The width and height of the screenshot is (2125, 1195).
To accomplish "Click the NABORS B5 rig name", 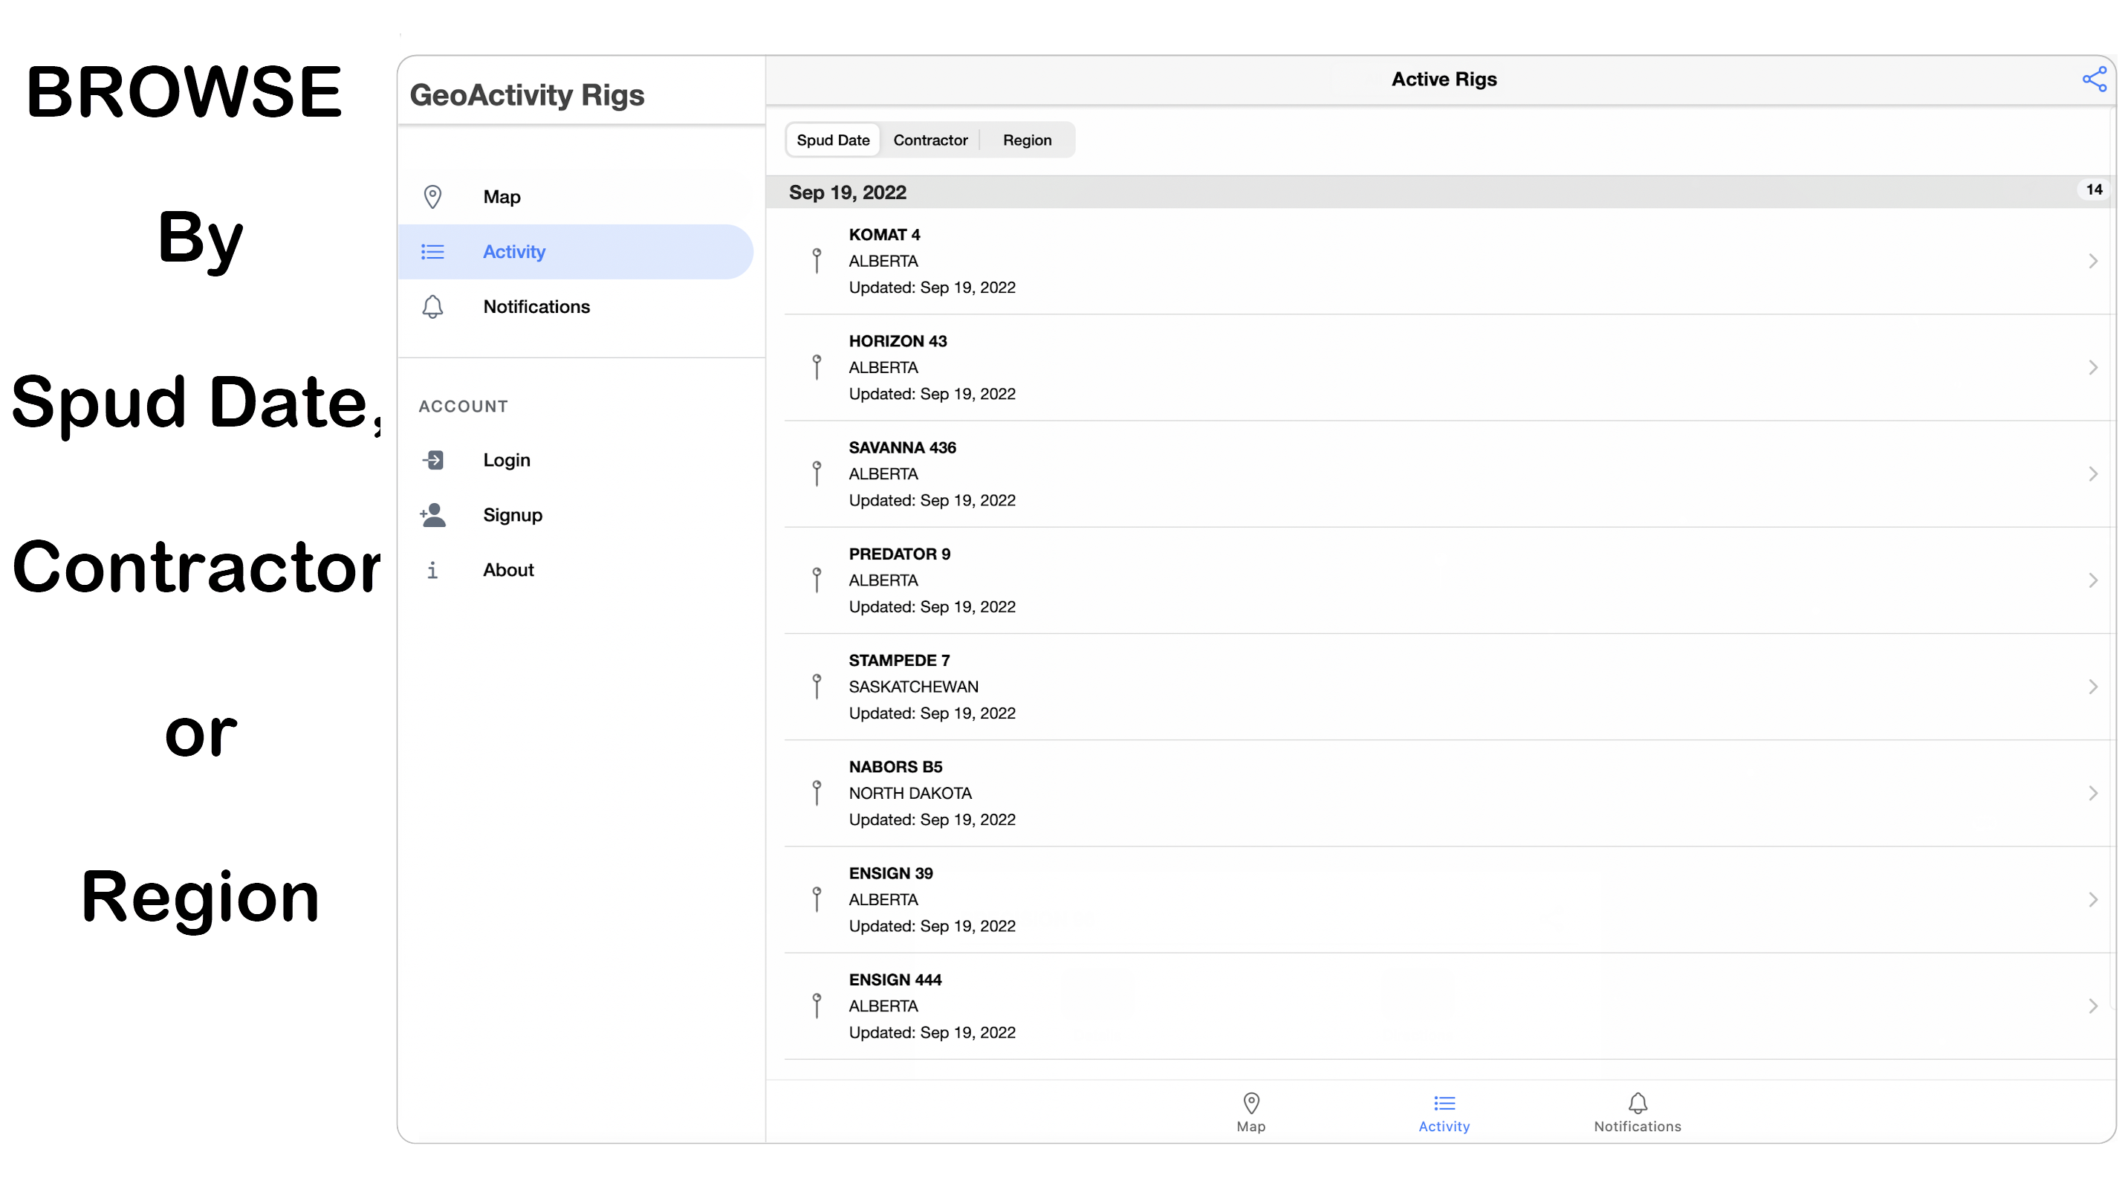I will click(895, 767).
